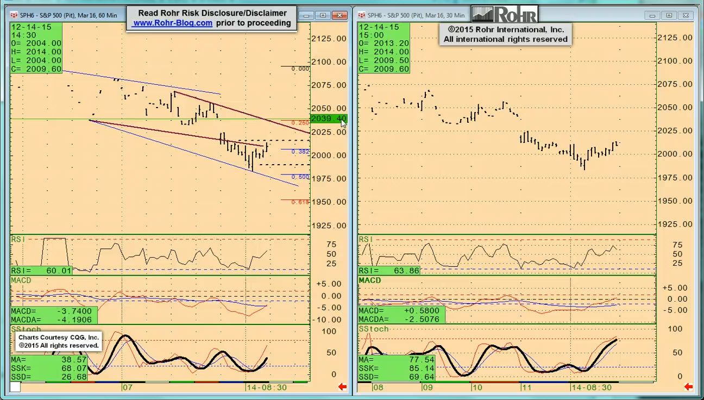Image resolution: width=704 pixels, height=400 pixels.
Task: Select the 0.382 Fibonacci level label
Action: (300, 152)
